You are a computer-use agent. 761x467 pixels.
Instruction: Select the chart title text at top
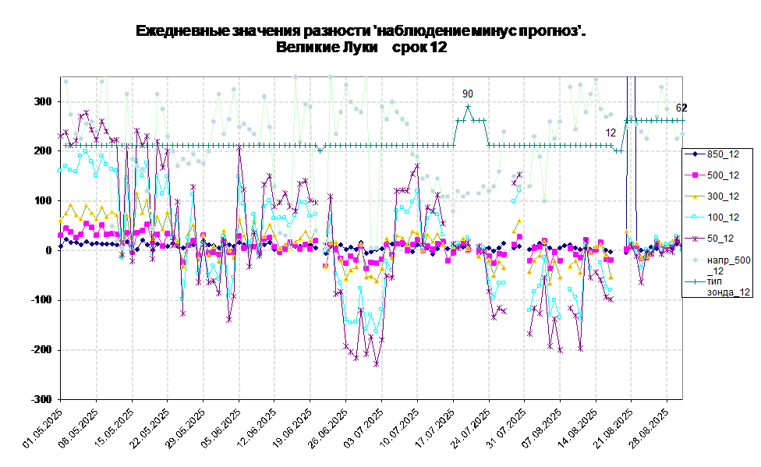coord(359,39)
